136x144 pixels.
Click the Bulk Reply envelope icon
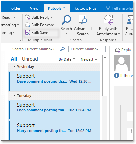coord(28,17)
